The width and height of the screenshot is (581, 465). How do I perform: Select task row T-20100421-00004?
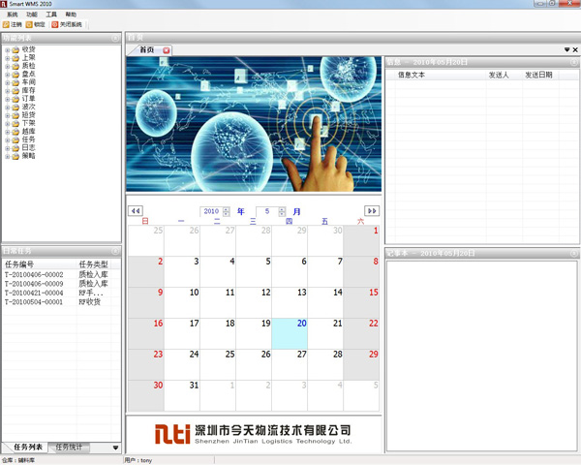[34, 293]
